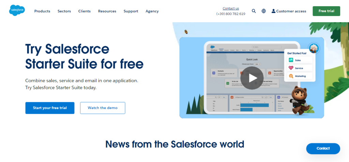Open the globe language selector
Image resolution: width=349 pixels, height=162 pixels.
pyautogui.click(x=263, y=11)
